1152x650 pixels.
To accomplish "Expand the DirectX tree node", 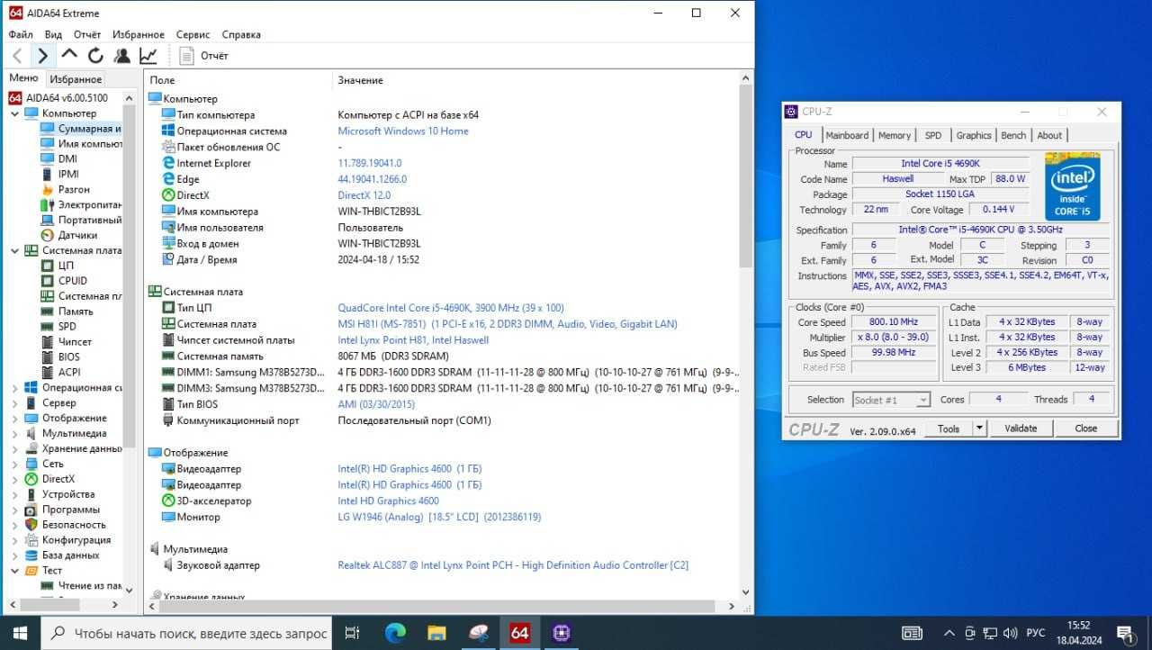I will [x=15, y=479].
